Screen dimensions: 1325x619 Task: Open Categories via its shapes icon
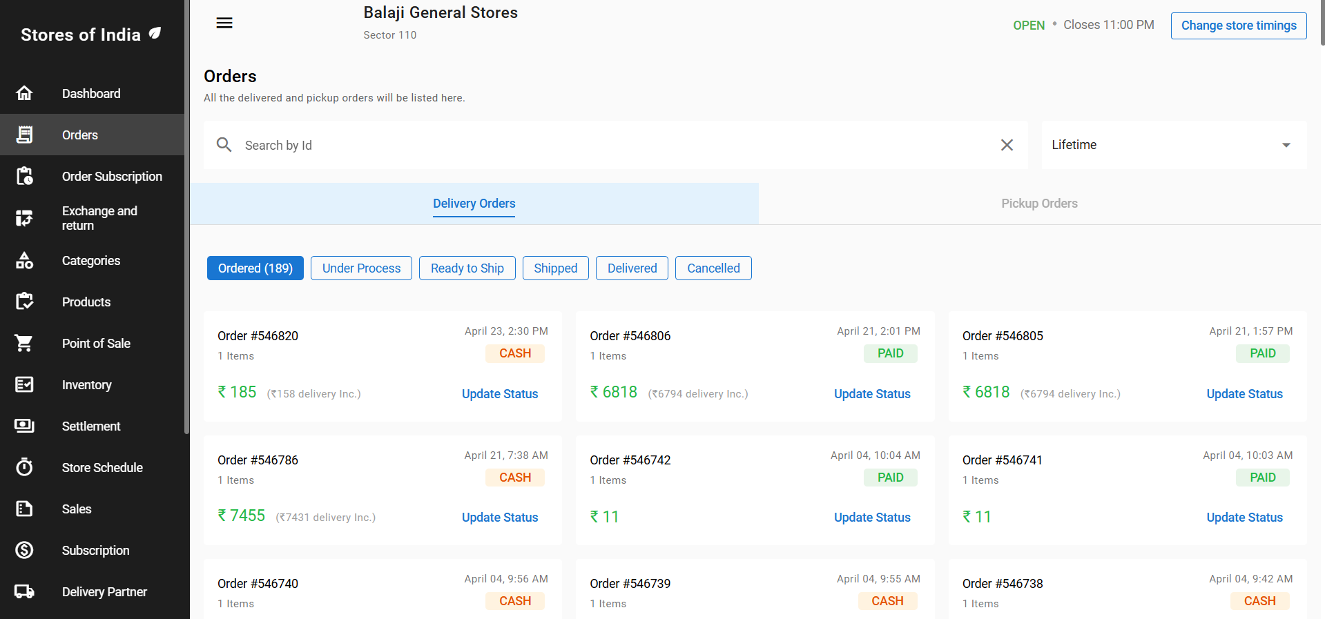click(x=24, y=261)
